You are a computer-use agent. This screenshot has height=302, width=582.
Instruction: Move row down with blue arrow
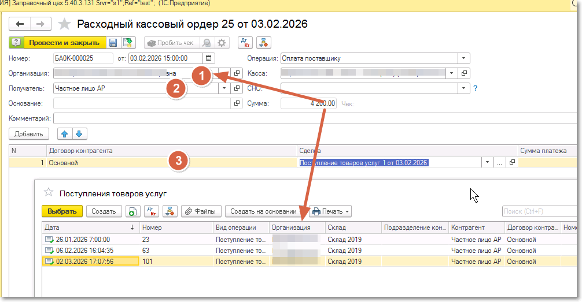tap(79, 133)
